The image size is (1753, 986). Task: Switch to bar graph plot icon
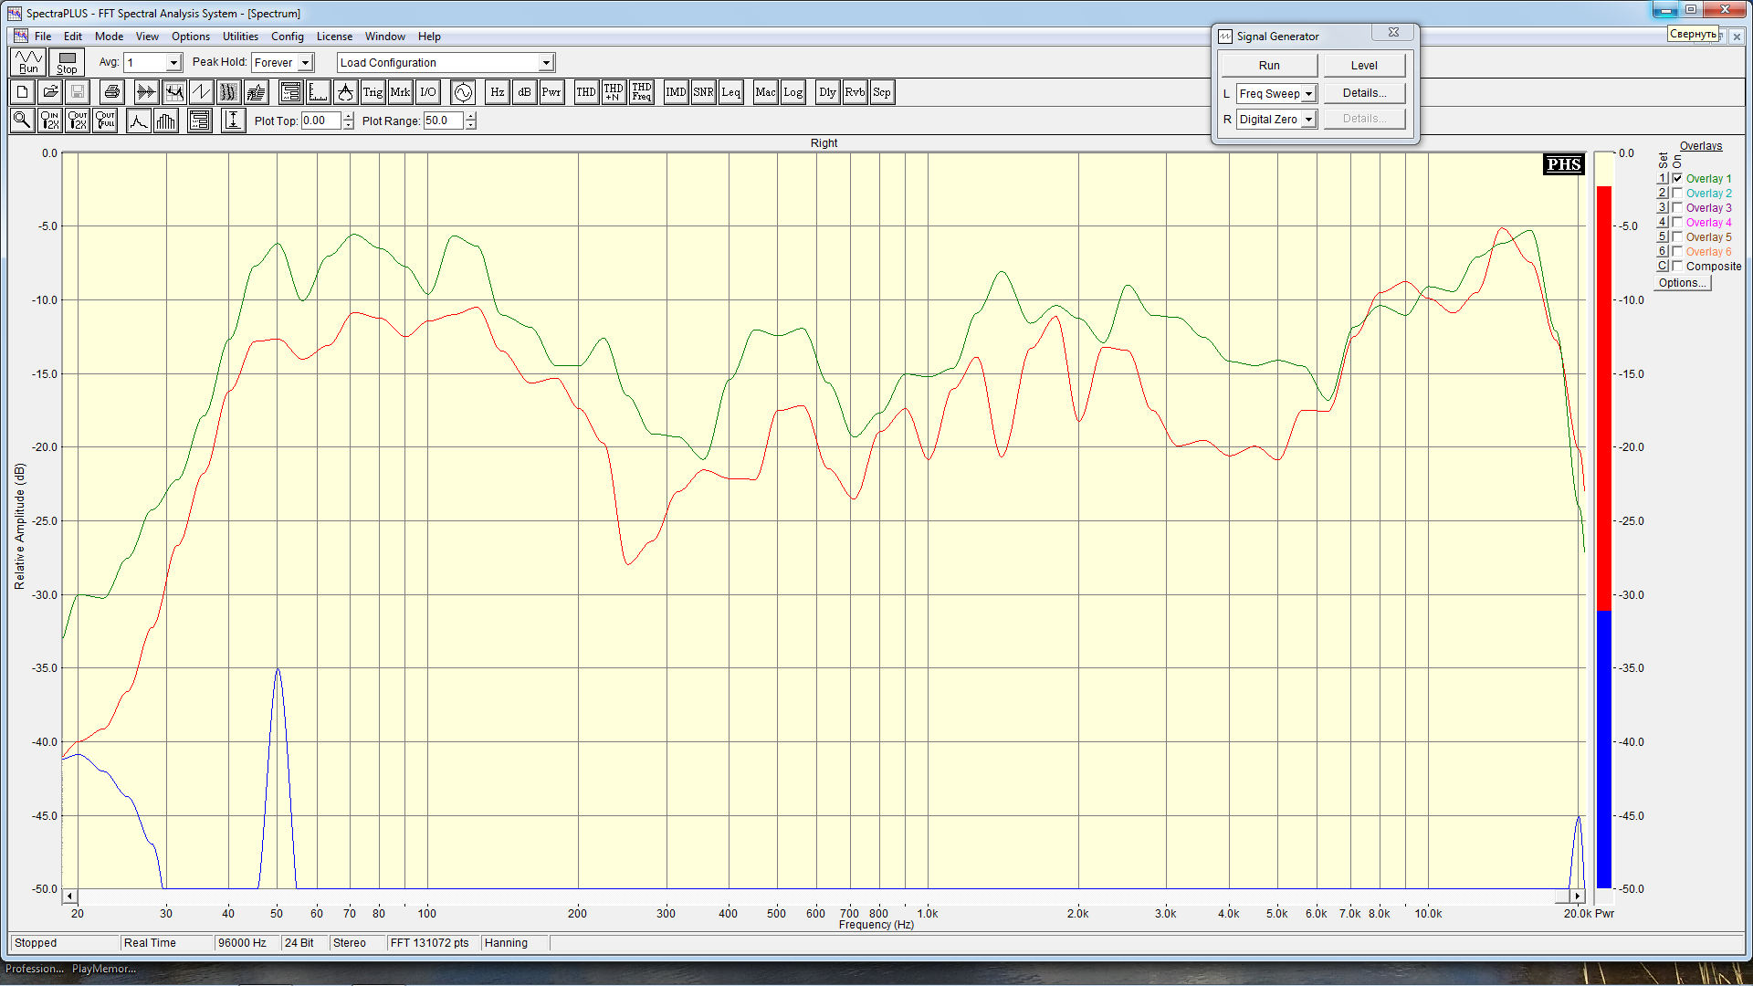click(x=166, y=121)
